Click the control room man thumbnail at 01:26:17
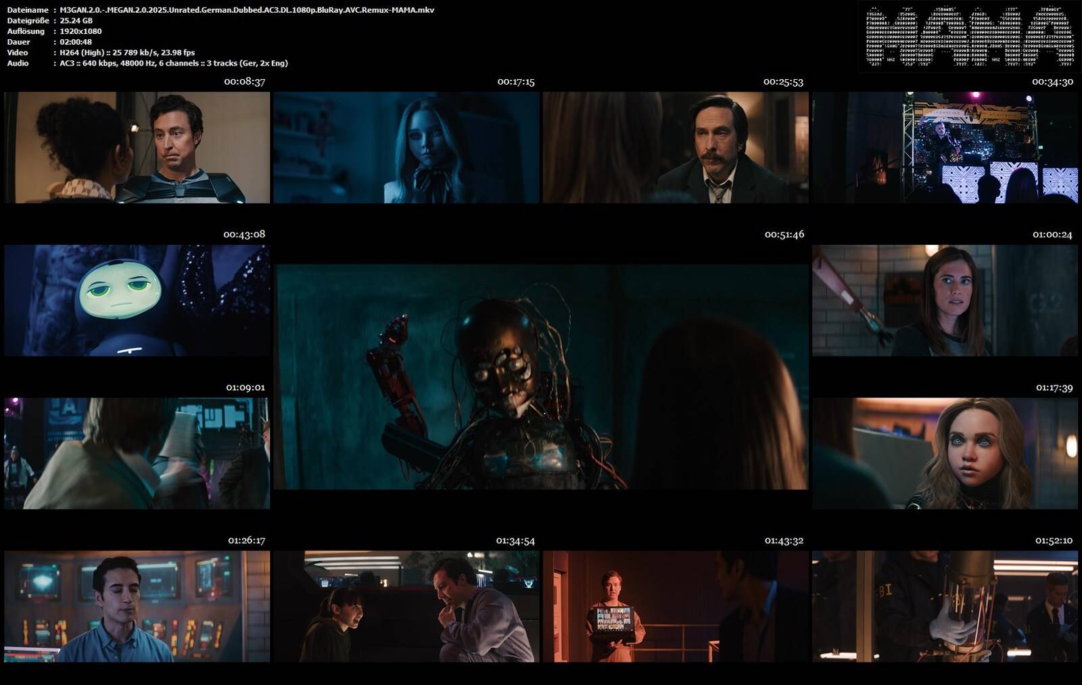Image resolution: width=1082 pixels, height=685 pixels. [x=137, y=606]
